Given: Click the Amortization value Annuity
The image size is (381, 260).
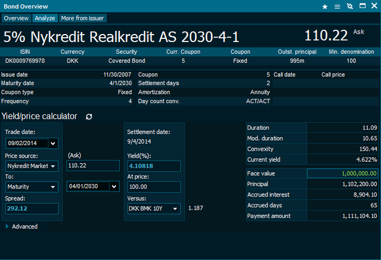Looking at the screenshot, I should (260, 92).
